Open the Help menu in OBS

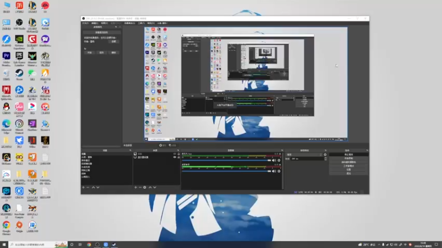(151, 23)
